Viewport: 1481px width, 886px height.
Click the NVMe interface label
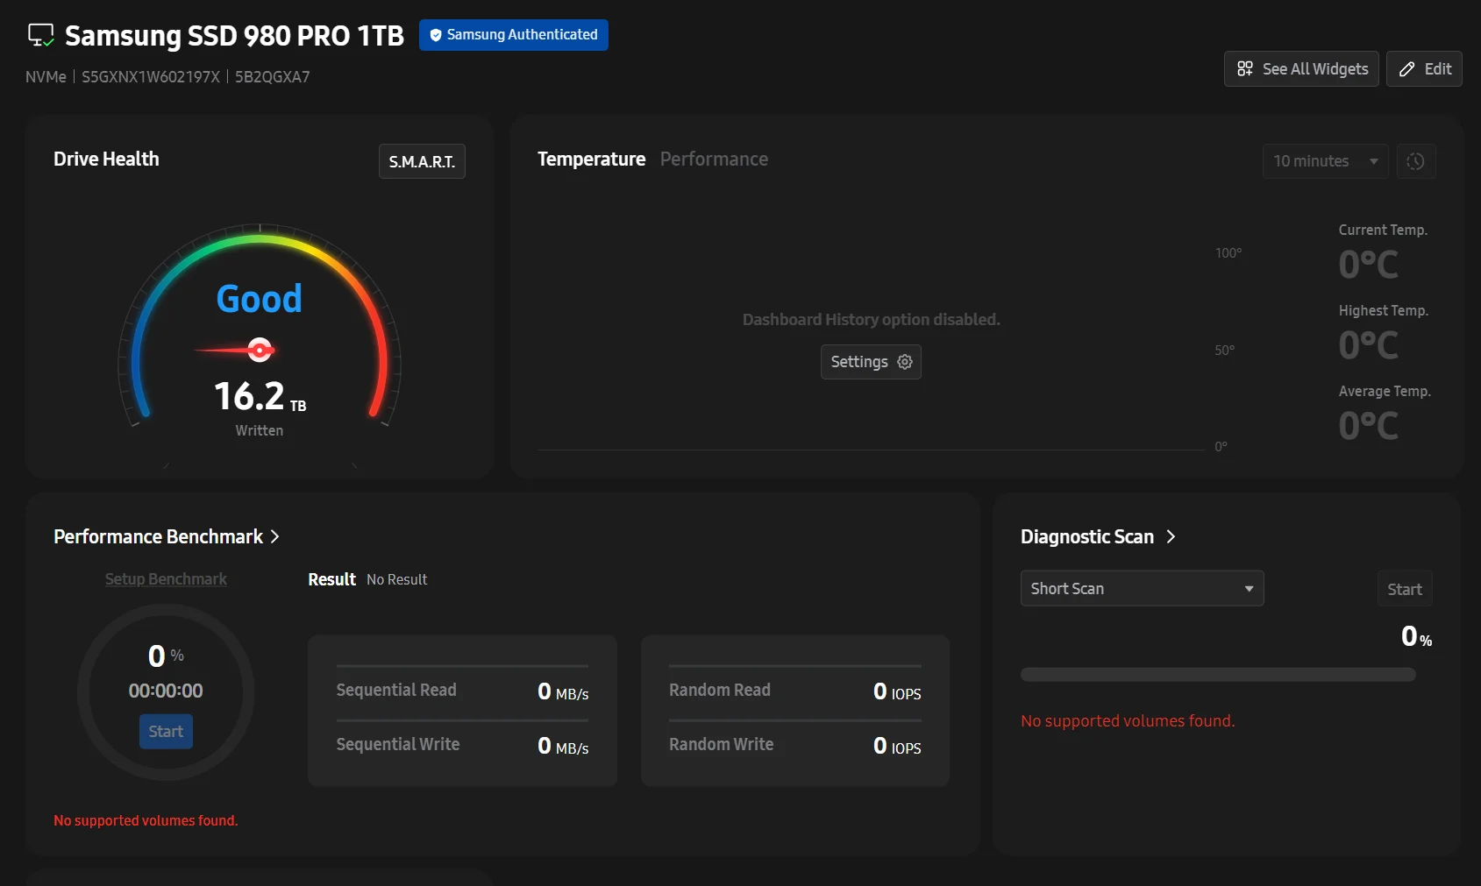(x=46, y=77)
